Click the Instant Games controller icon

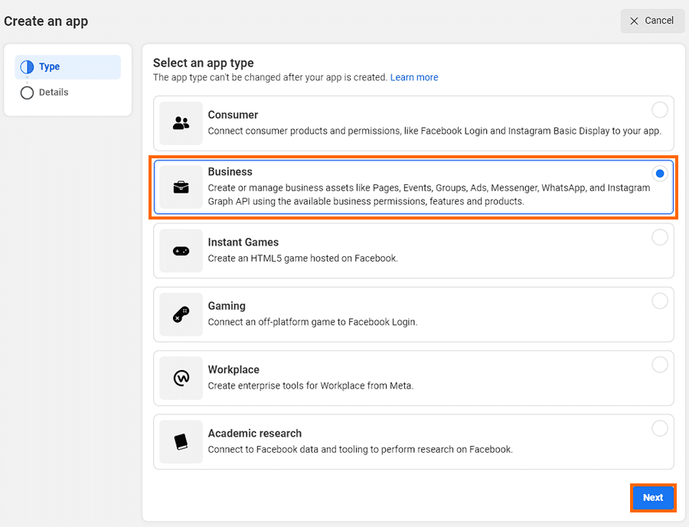pyautogui.click(x=181, y=251)
